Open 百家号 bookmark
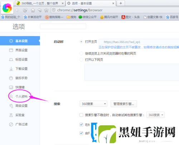The height and width of the screenshot is (145, 179). click(x=172, y=17)
